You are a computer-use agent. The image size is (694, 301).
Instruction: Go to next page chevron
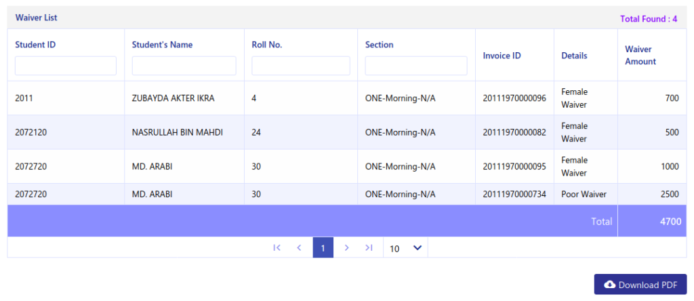[x=346, y=248]
